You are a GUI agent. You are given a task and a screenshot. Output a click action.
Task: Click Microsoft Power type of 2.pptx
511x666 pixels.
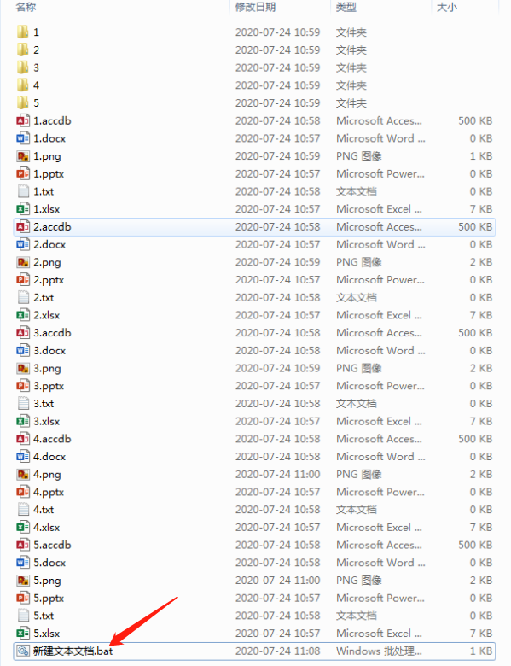pos(380,280)
